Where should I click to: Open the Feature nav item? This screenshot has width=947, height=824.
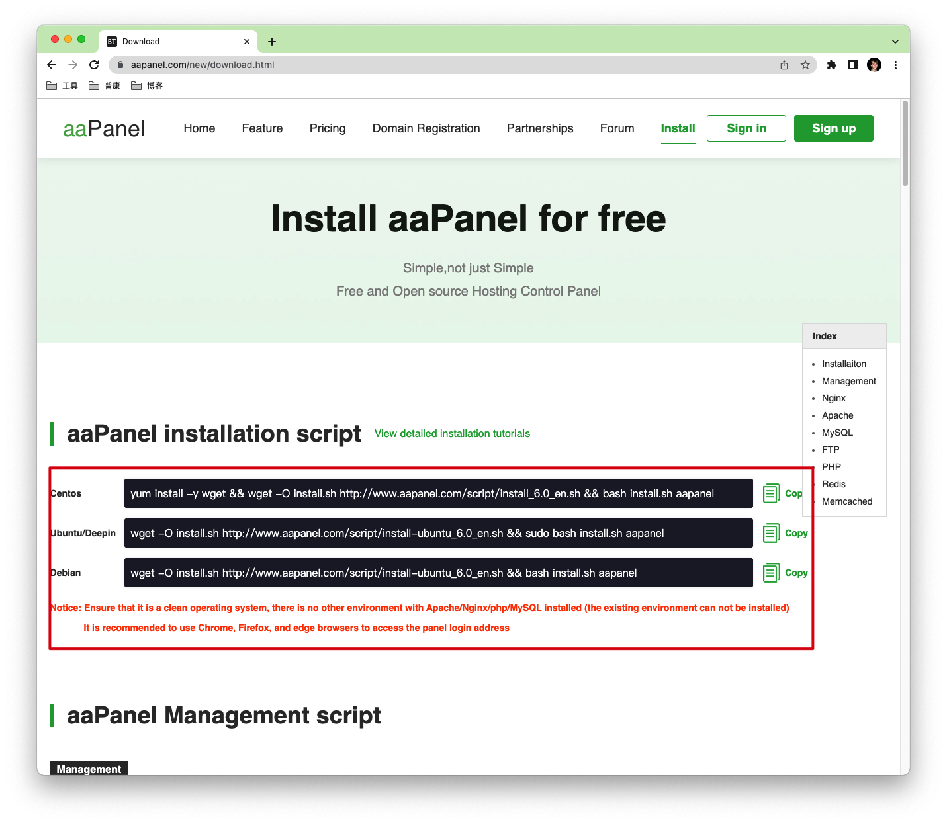(262, 128)
